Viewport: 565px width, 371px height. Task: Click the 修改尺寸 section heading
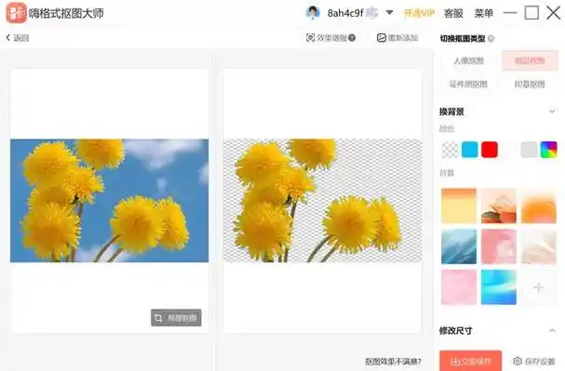(455, 330)
